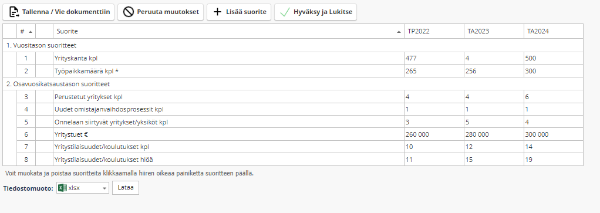Click the Excel xlsx file icon
600x213 pixels.
tap(62, 188)
